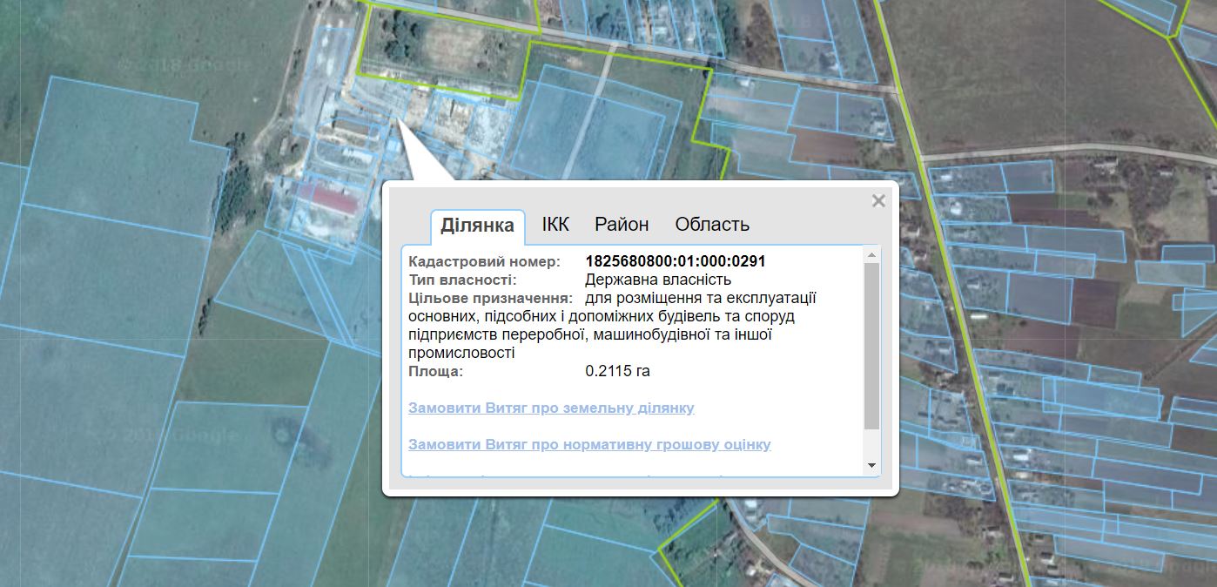Select the Ділянка tab
This screenshot has height=587, width=1217.
click(x=477, y=226)
